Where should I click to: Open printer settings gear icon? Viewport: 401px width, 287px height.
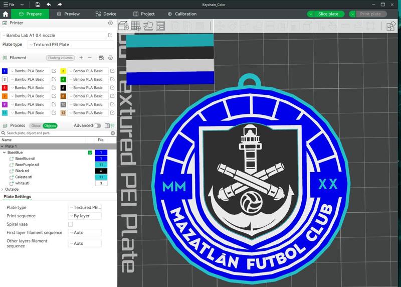click(x=110, y=23)
